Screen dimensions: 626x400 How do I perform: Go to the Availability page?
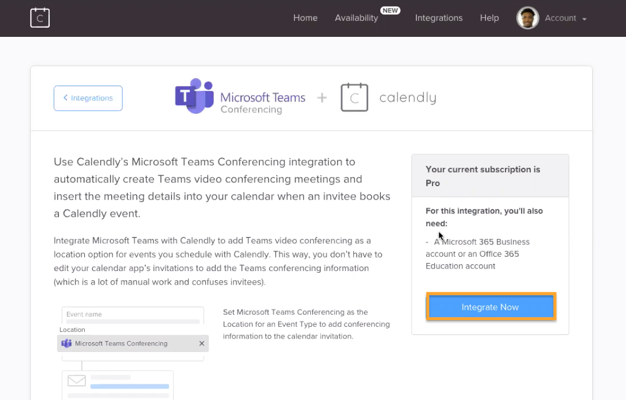click(x=356, y=18)
